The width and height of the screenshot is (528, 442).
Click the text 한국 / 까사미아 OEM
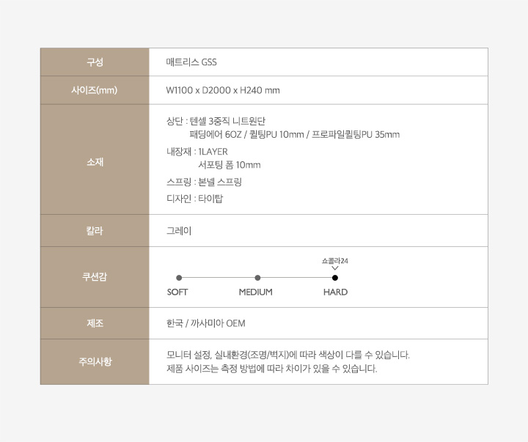pyautogui.click(x=206, y=323)
